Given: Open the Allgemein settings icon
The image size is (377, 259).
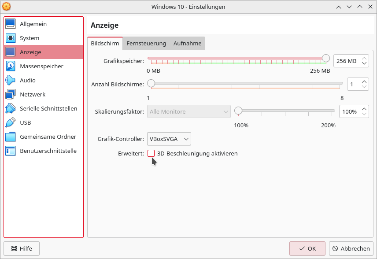Looking at the screenshot, I should [x=10, y=24].
